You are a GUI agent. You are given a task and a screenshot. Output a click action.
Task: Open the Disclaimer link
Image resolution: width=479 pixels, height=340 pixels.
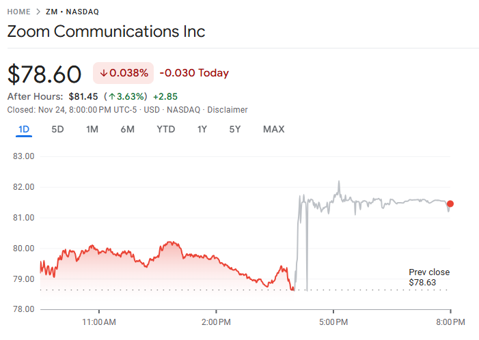228,110
